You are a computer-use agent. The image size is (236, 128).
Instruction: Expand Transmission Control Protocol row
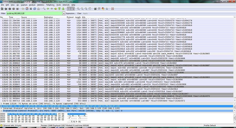pyautogui.click(x=1, y=111)
